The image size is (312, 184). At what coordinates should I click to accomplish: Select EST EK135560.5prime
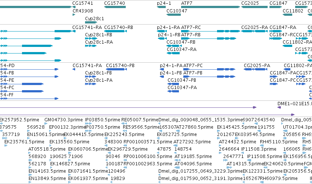point(69,142)
